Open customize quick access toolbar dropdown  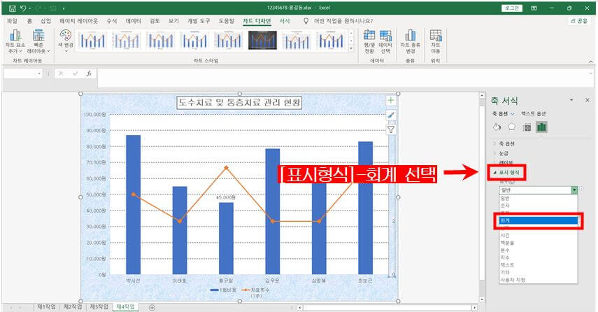(x=64, y=8)
